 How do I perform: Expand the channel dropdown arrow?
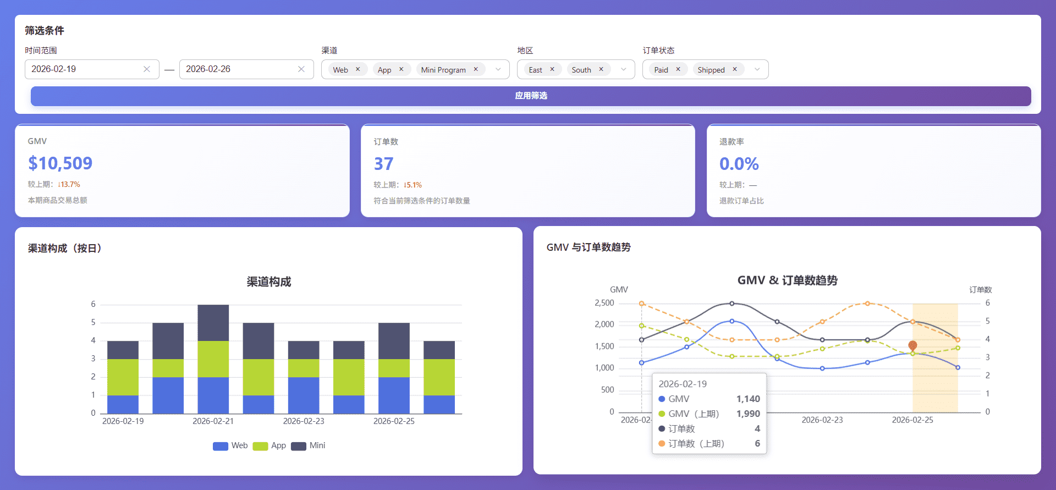click(x=498, y=69)
